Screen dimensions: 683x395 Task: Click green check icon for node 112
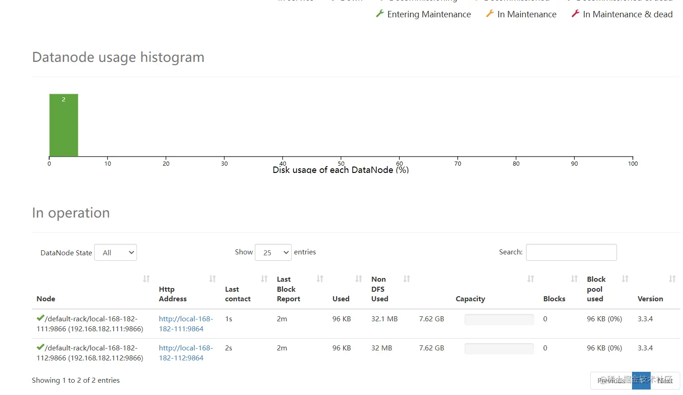[x=40, y=347]
